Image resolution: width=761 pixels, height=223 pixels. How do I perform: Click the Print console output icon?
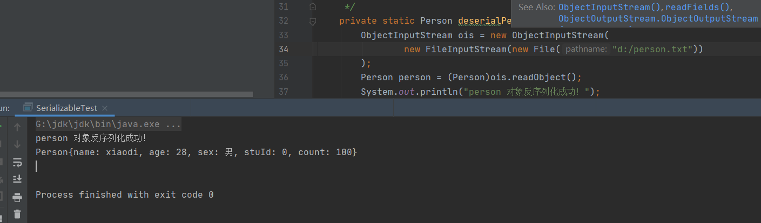click(17, 197)
